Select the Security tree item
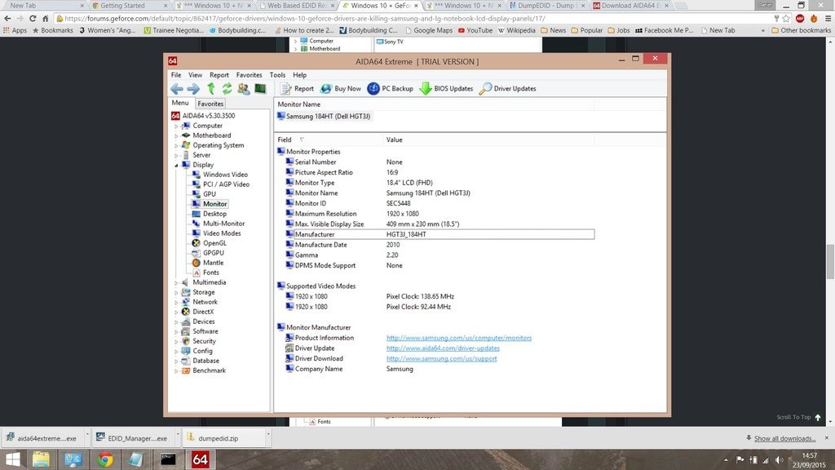This screenshot has height=470, width=835. (204, 342)
